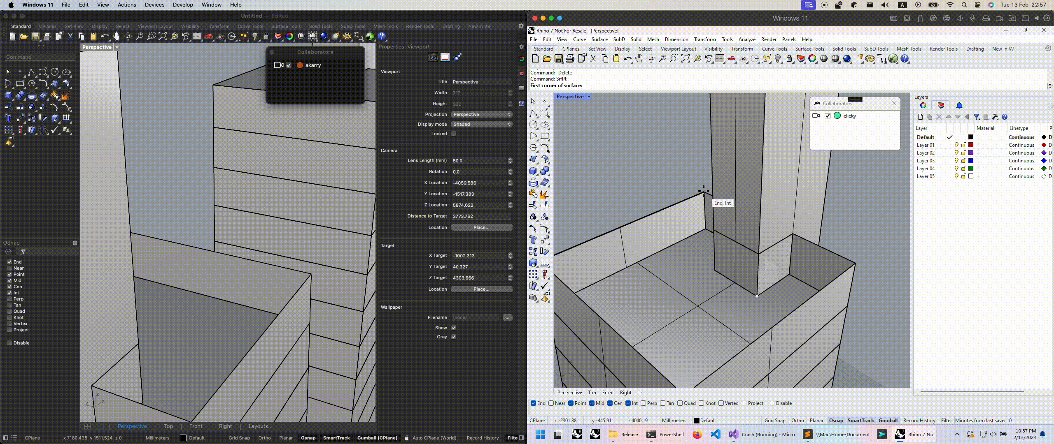The height and width of the screenshot is (444, 1054).
Task: Click the Save icon in Windows Rhino toolbar
Action: [x=559, y=59]
